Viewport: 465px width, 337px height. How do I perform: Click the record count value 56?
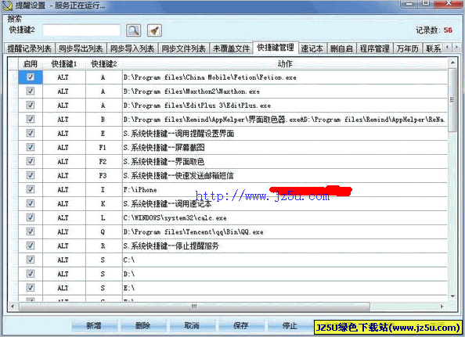tap(448, 30)
